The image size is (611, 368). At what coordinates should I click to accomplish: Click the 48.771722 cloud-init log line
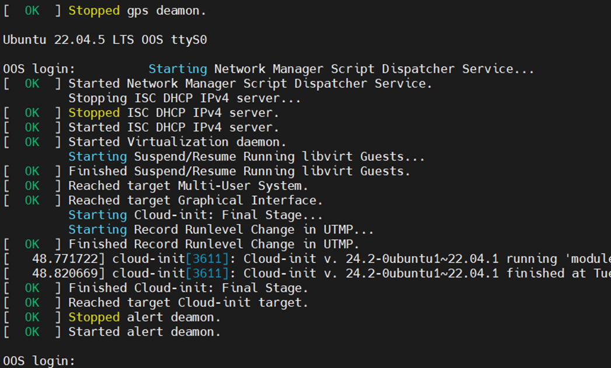coord(307,259)
